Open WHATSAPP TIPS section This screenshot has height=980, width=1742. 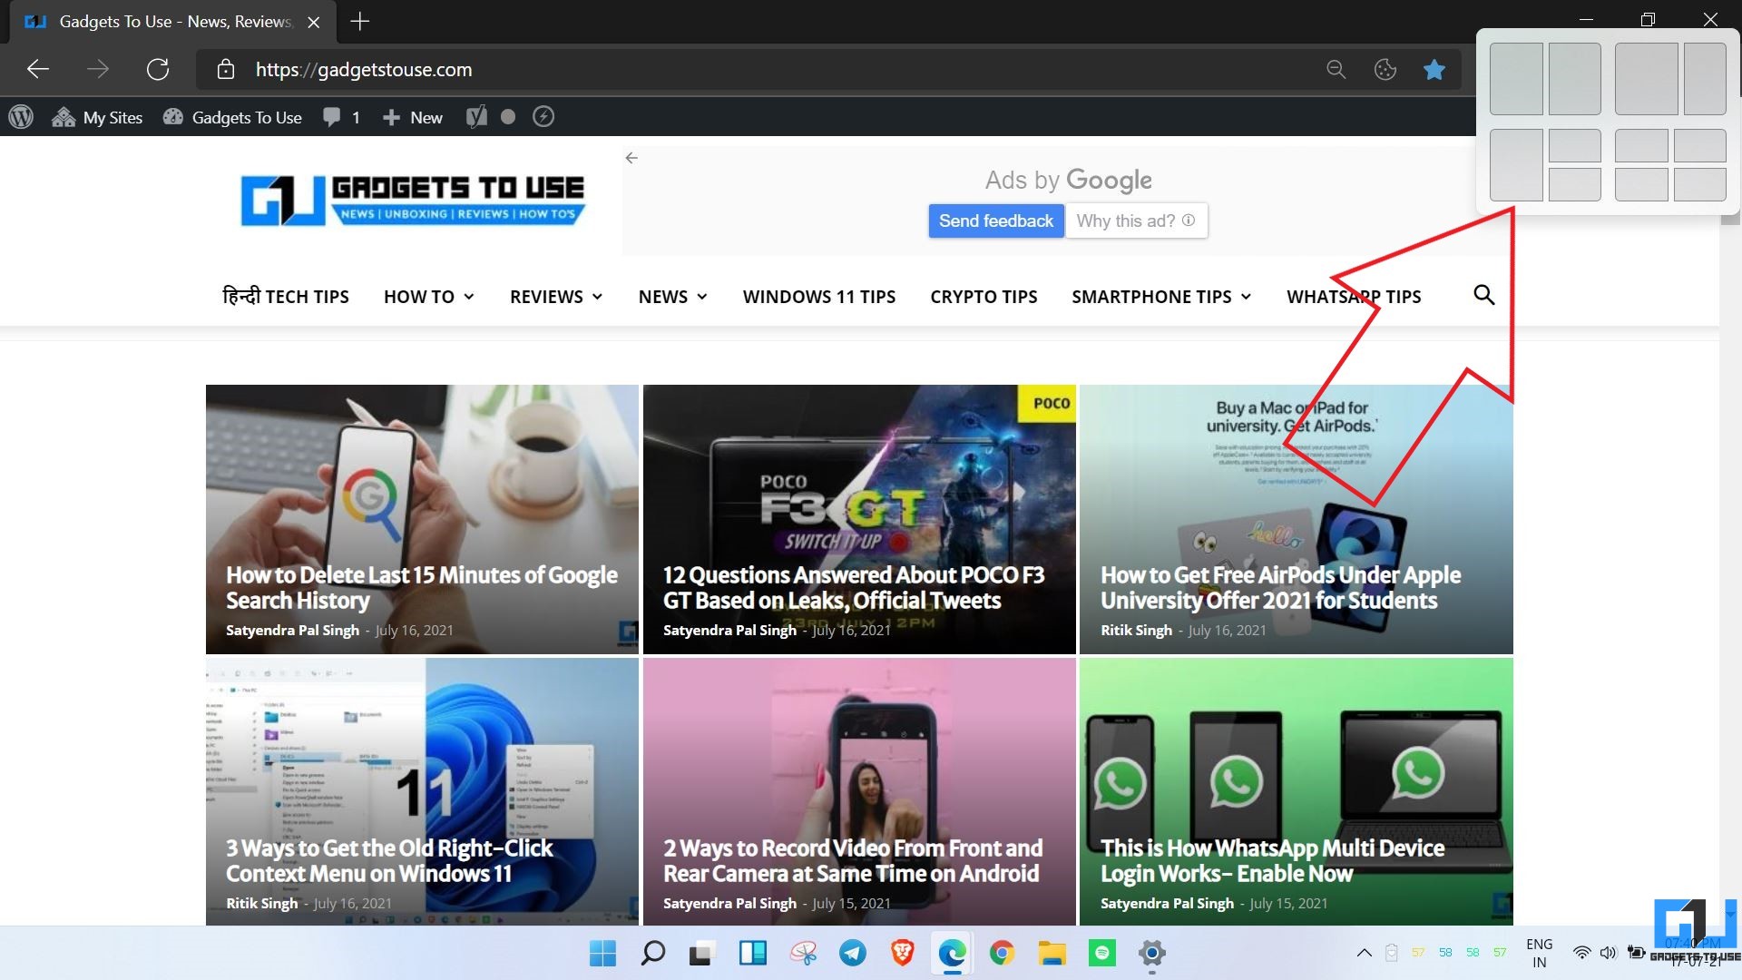1354,297
